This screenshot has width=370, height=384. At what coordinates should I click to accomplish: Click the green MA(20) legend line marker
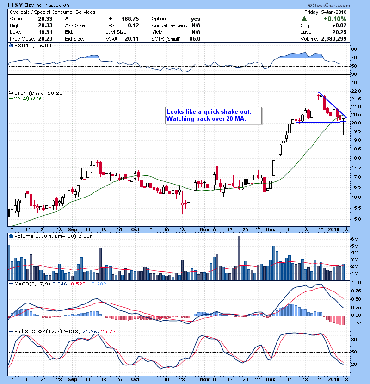coord(11,99)
